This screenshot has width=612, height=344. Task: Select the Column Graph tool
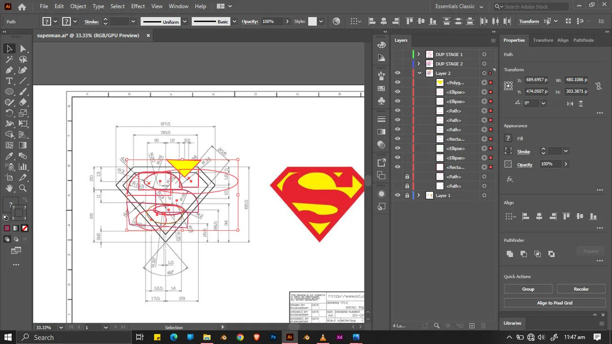(x=23, y=167)
